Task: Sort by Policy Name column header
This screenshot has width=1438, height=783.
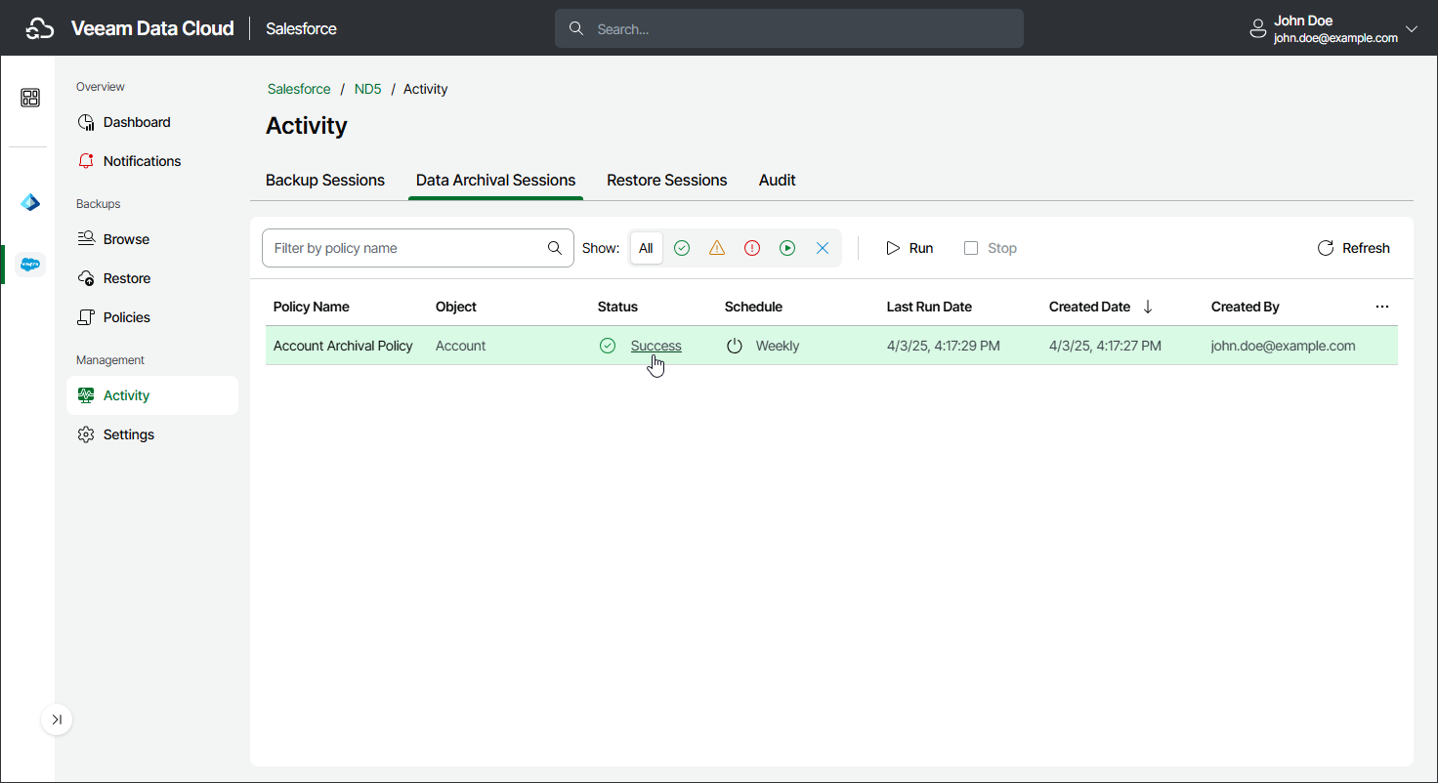Action: [x=312, y=307]
